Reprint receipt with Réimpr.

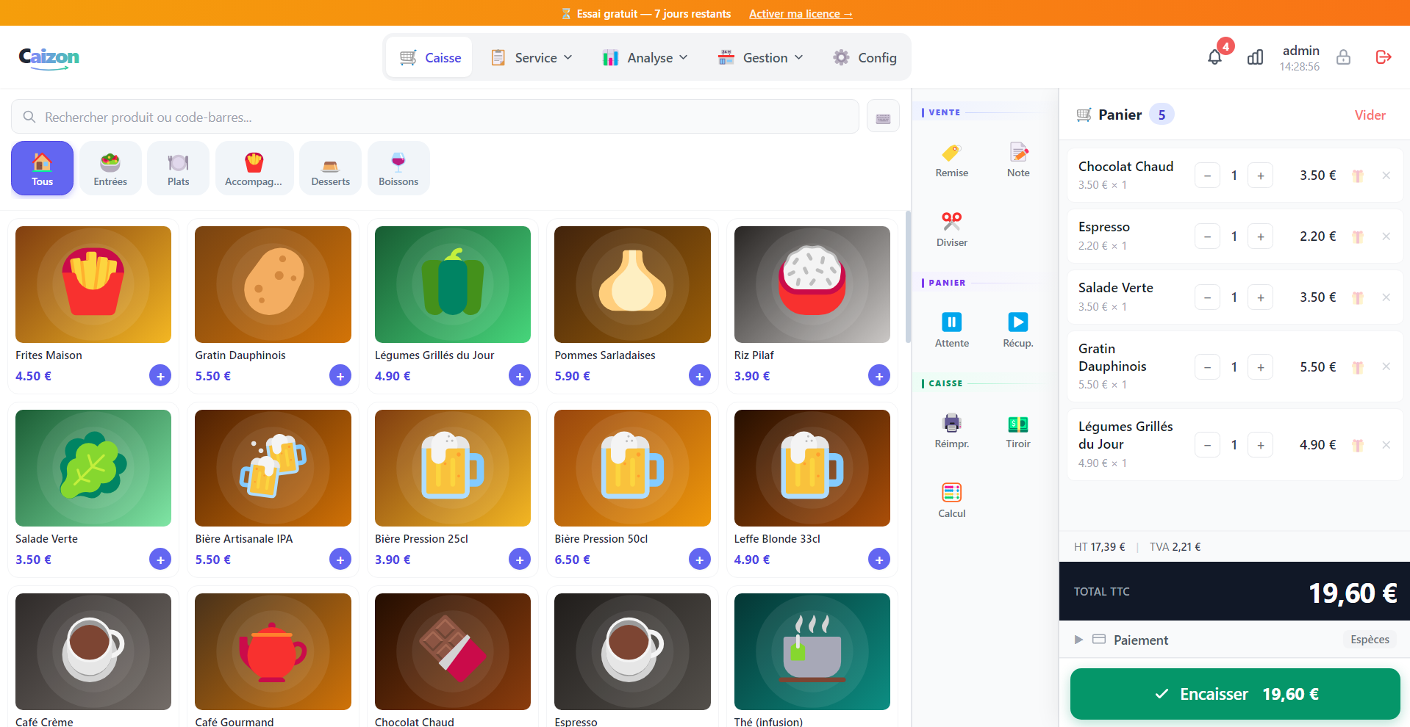coord(951,431)
